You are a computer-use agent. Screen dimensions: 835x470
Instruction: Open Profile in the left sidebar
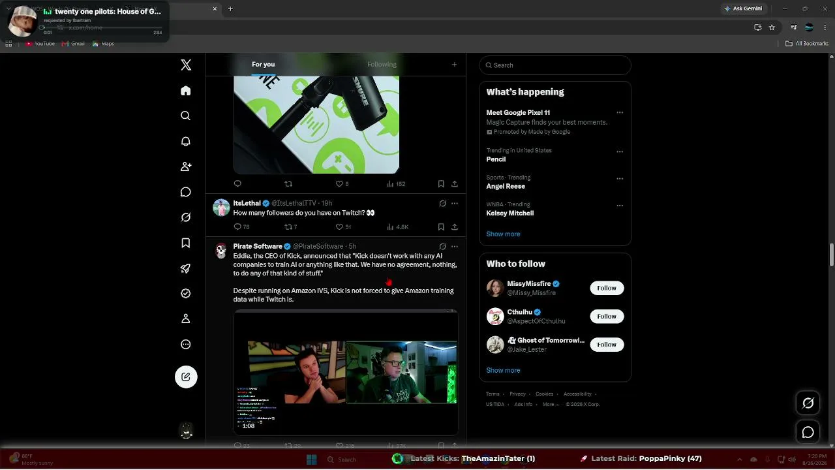(x=186, y=319)
